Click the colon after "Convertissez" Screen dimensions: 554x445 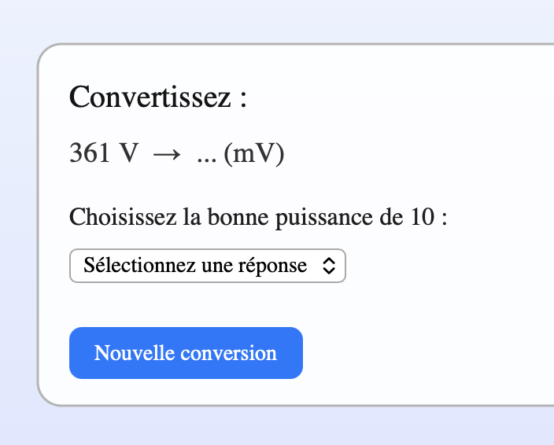click(x=243, y=100)
